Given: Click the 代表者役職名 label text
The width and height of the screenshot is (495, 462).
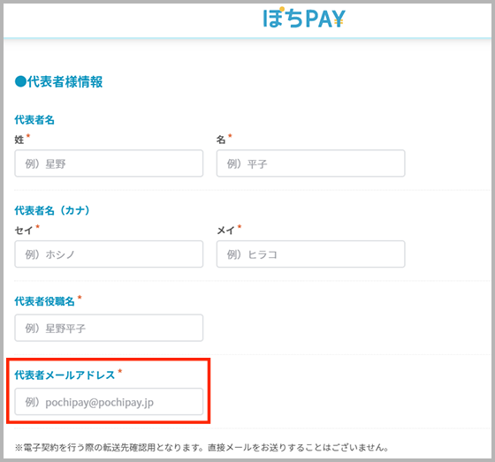Looking at the screenshot, I should [44, 301].
